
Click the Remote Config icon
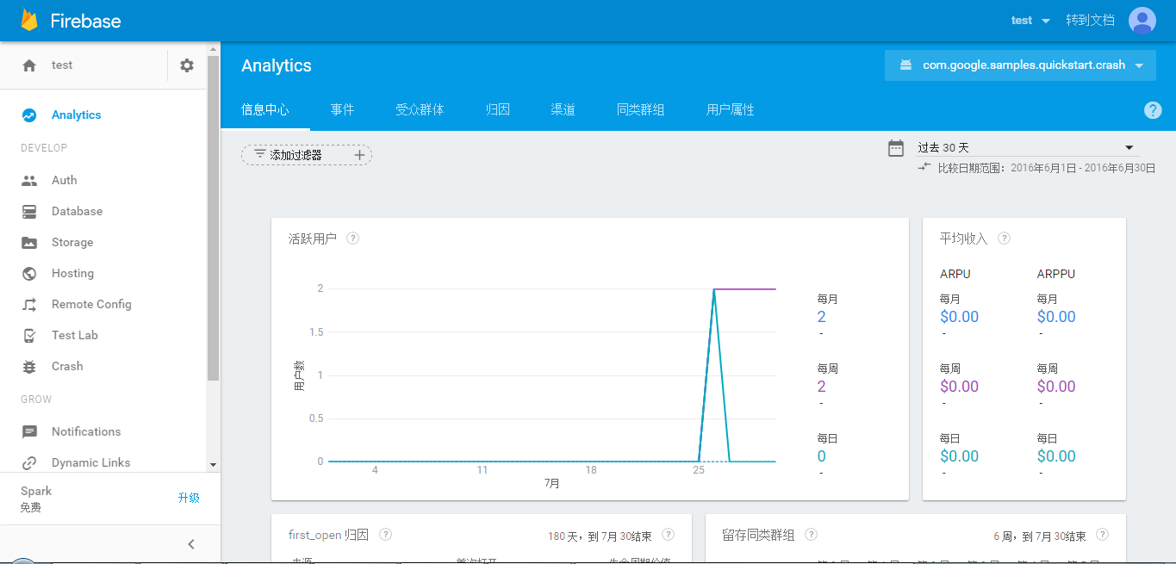29,304
